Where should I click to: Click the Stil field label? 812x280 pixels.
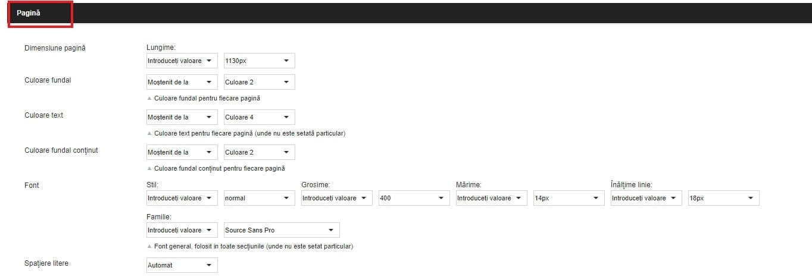152,185
